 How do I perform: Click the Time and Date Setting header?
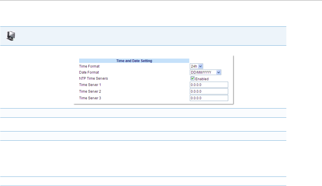click(134, 61)
